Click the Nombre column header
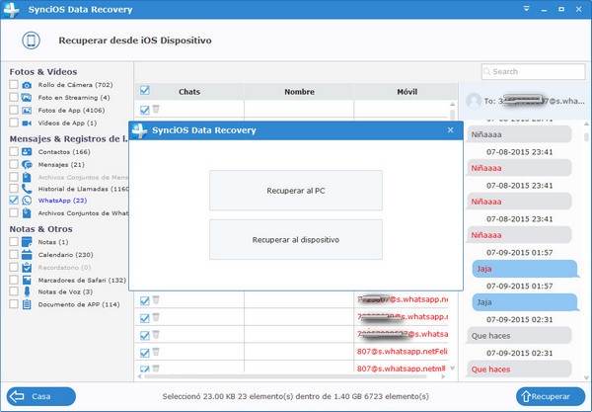 299,92
